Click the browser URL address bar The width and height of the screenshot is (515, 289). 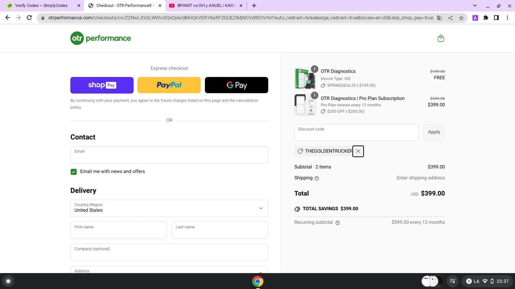(240, 18)
